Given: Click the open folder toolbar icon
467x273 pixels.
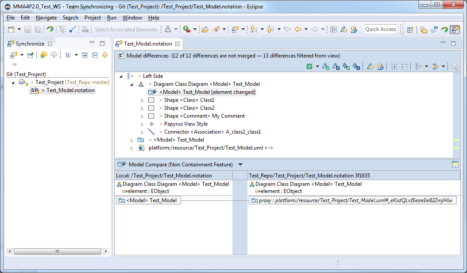Looking at the screenshot, I should point(205,29).
